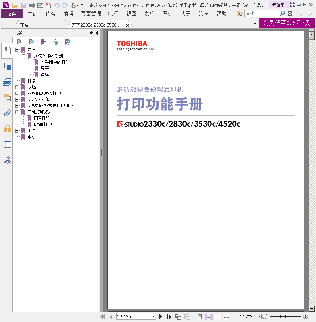This screenshot has height=322, width=316.
Task: Open the 文件 menu
Action: tap(12, 14)
